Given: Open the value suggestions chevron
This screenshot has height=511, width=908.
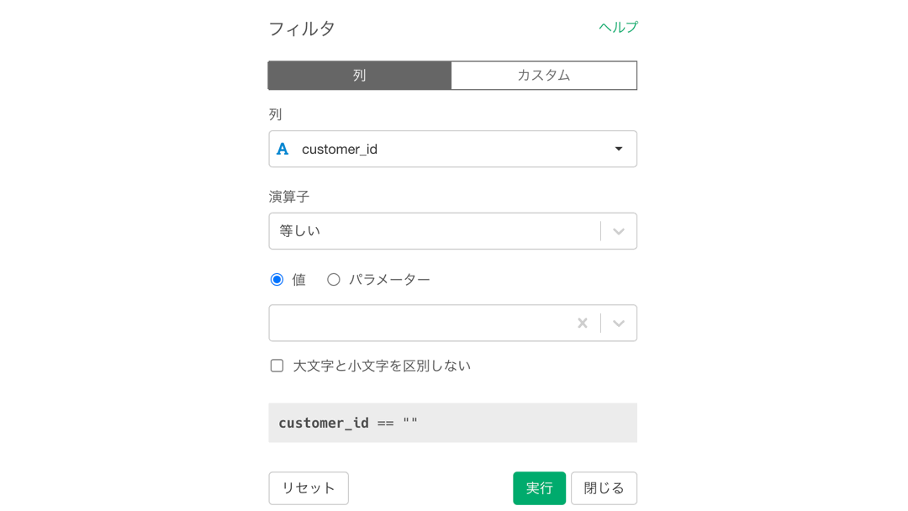Looking at the screenshot, I should (619, 323).
